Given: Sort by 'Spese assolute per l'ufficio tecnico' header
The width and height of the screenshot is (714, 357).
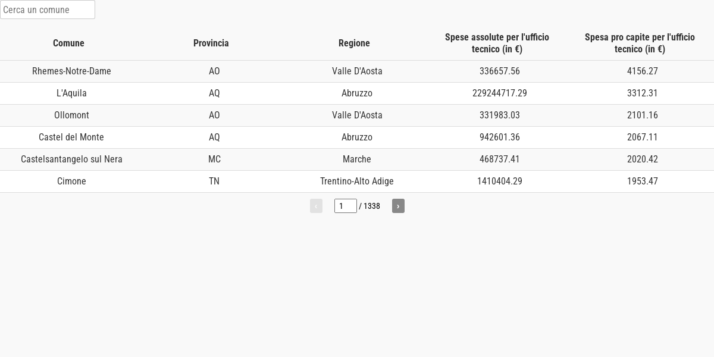Looking at the screenshot, I should click(497, 43).
